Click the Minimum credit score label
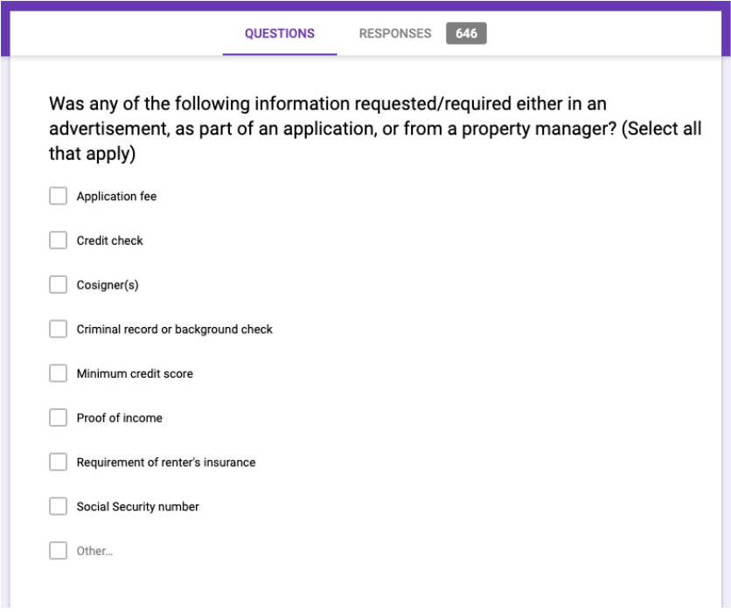 [135, 374]
